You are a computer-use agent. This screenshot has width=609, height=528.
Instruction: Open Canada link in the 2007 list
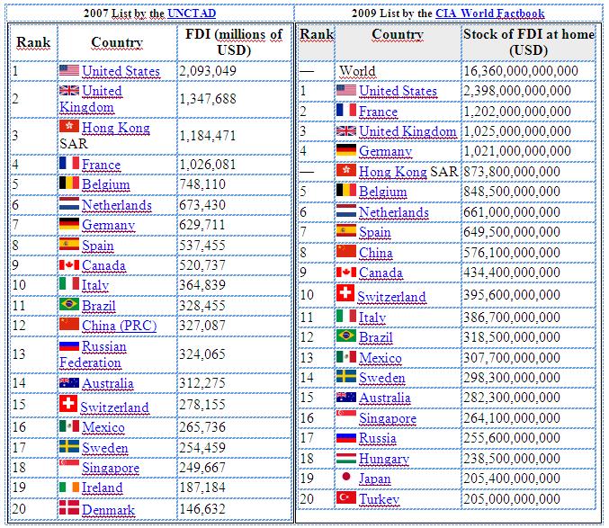click(103, 266)
